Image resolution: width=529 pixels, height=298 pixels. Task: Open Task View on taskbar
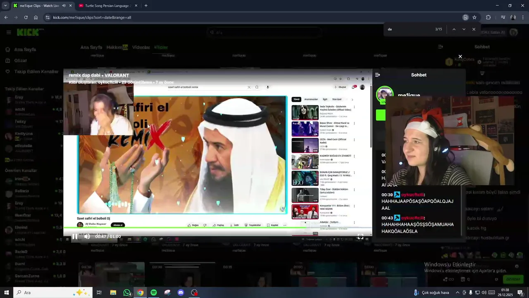[x=99, y=293]
